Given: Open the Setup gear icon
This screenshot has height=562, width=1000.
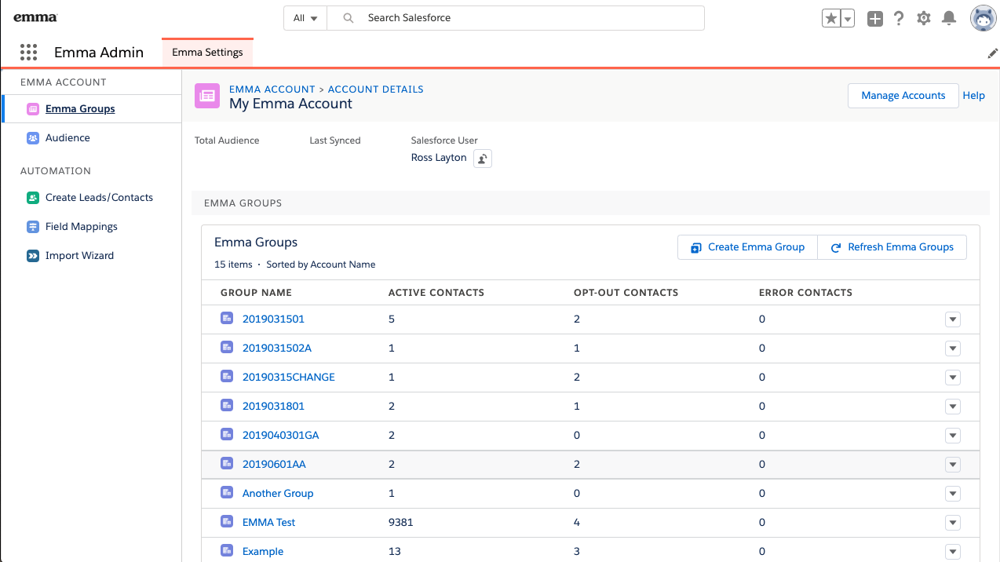Looking at the screenshot, I should coord(924,18).
